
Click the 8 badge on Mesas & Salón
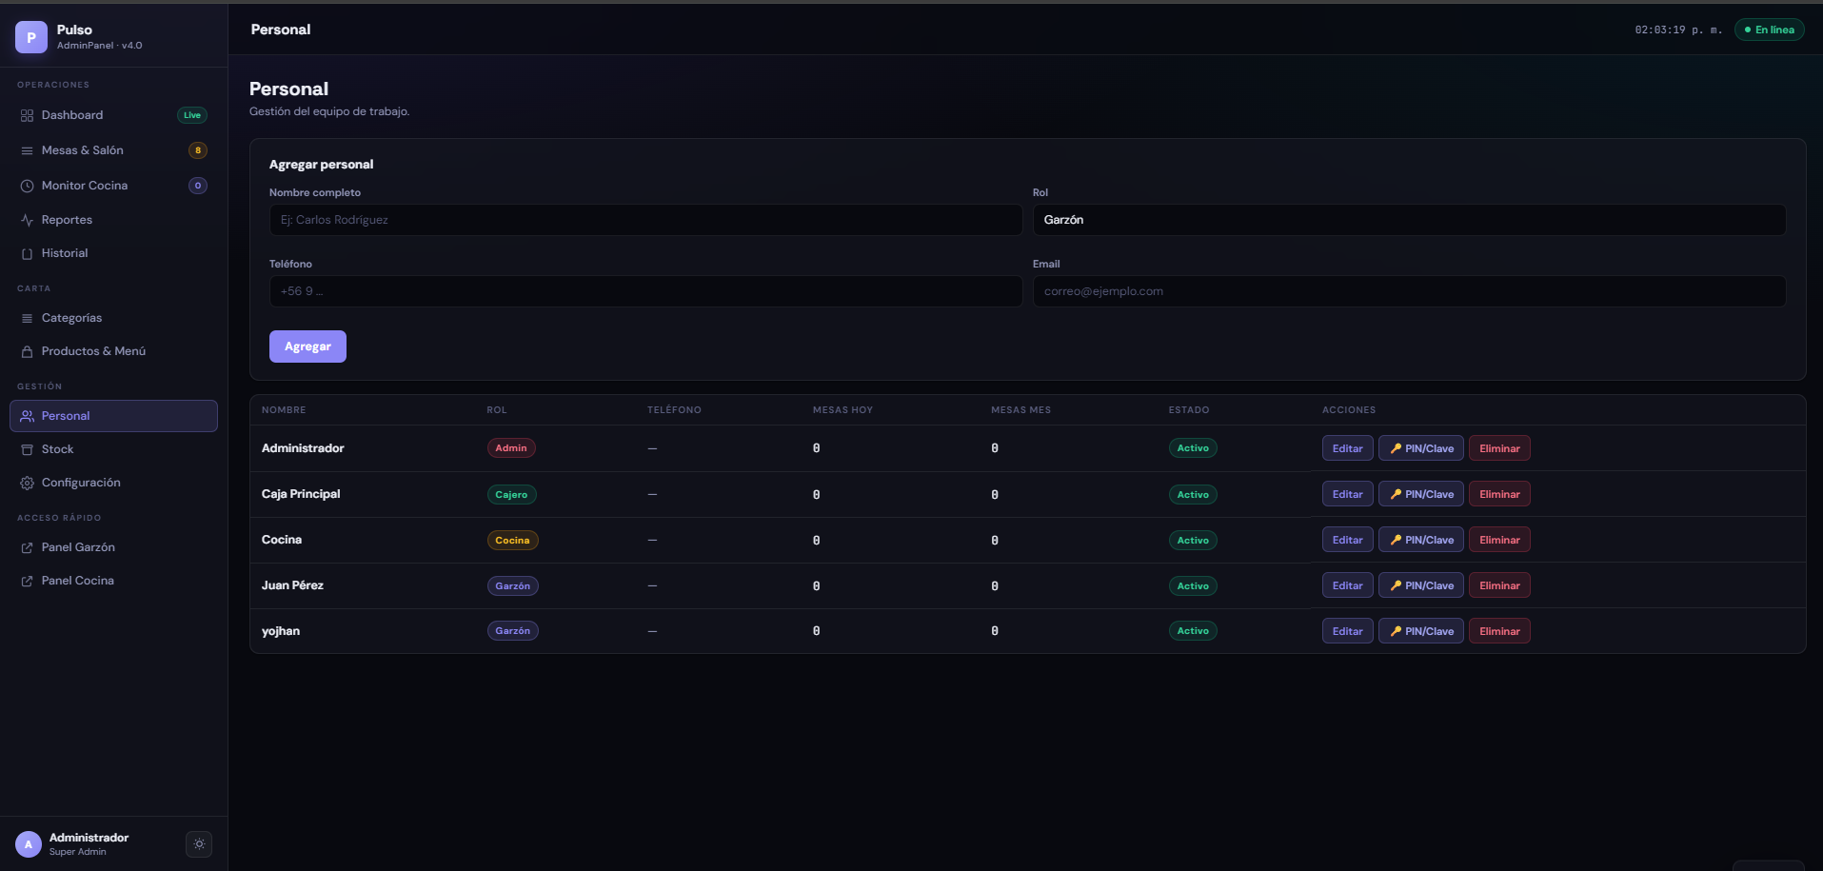point(198,150)
